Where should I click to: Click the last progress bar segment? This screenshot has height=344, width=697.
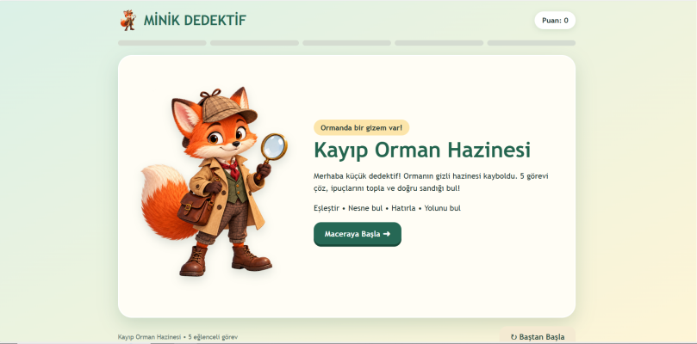532,43
